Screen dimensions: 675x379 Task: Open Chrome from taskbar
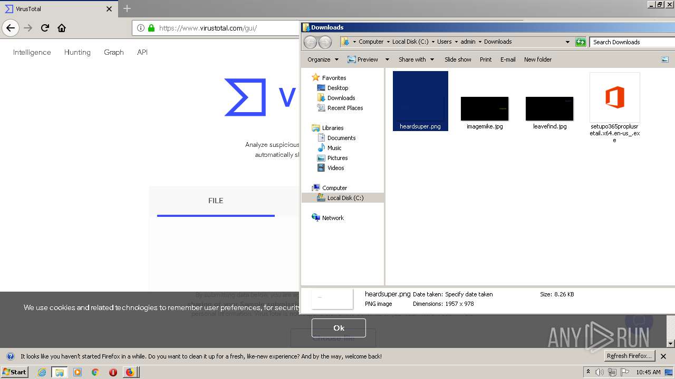[x=95, y=372]
